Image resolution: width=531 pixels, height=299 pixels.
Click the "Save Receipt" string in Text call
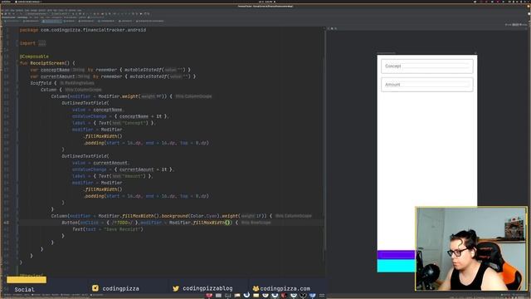(x=122, y=229)
